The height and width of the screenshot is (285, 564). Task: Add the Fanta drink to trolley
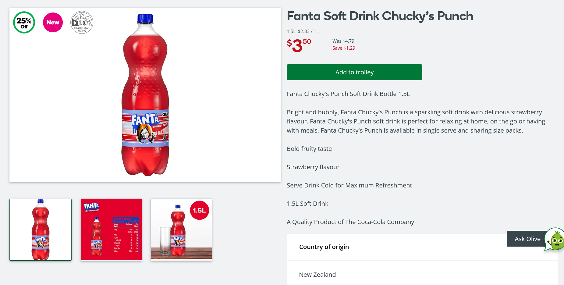coord(354,72)
